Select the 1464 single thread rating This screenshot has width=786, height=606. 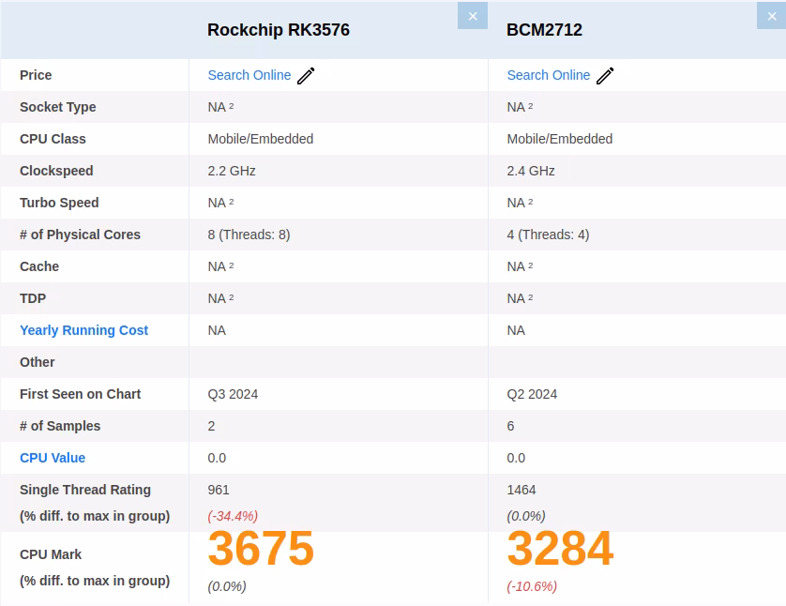click(x=521, y=490)
